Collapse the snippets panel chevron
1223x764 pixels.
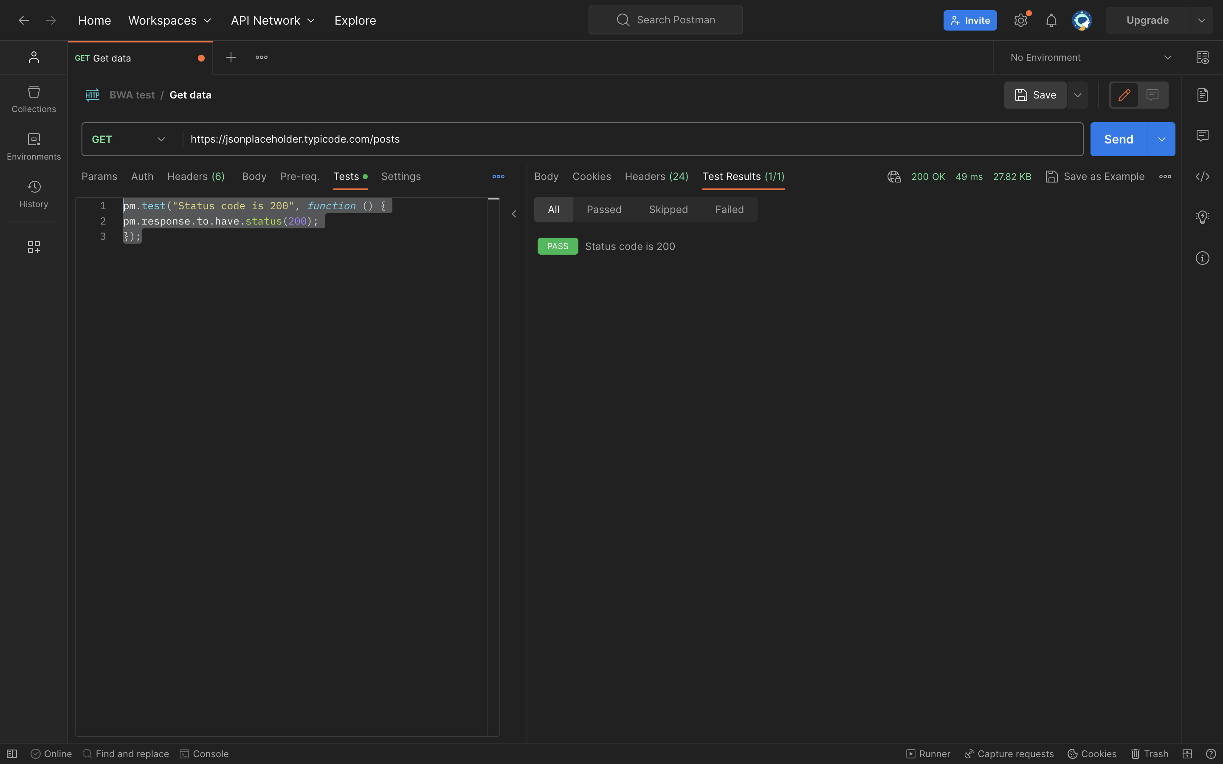click(x=514, y=214)
